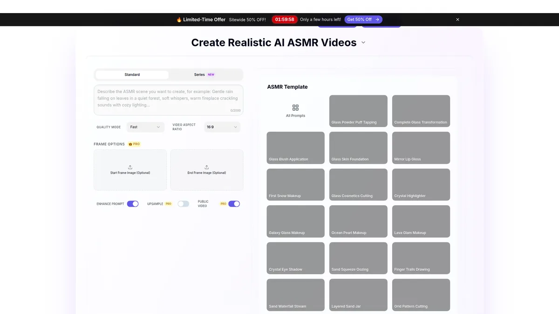The width and height of the screenshot is (559, 314).
Task: Click the upload icon in Start Frame Image
Action: tap(130, 167)
